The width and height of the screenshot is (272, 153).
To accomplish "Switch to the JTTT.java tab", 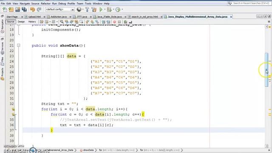I will (82, 17).
